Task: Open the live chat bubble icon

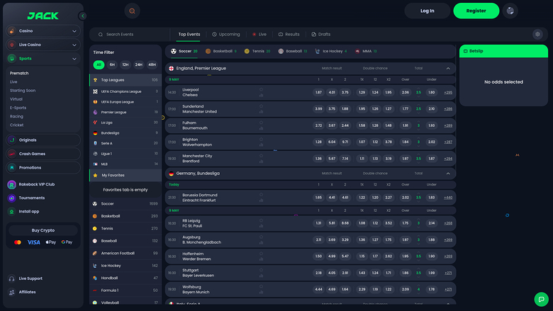Action: tap(541, 300)
